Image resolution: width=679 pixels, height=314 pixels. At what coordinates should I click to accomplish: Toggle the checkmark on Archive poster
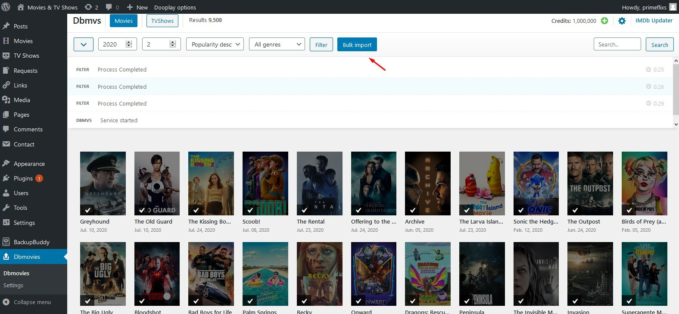[412, 210]
